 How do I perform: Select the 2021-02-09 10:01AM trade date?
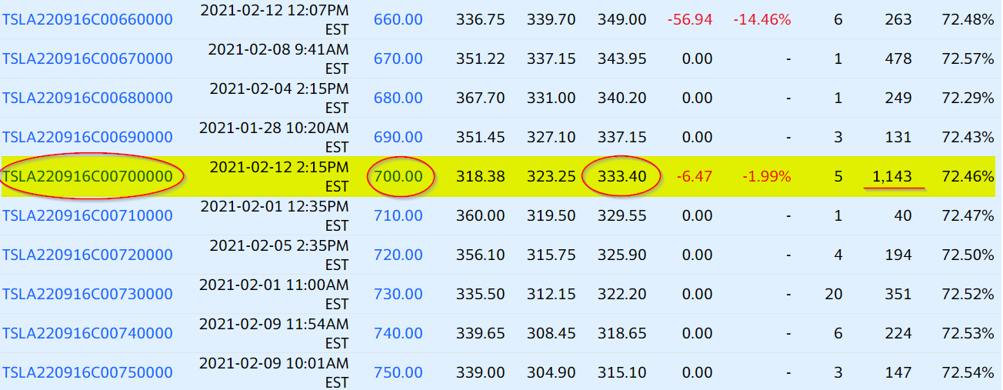(x=275, y=372)
